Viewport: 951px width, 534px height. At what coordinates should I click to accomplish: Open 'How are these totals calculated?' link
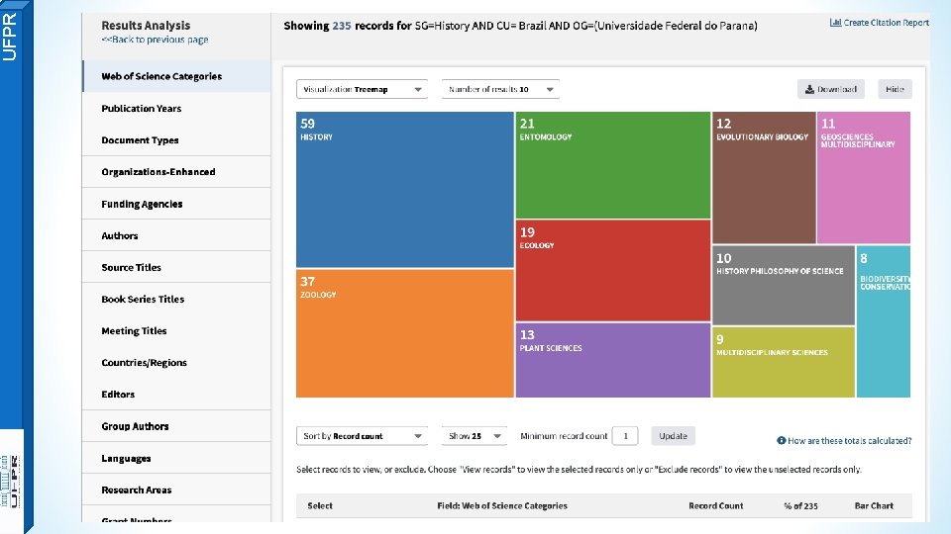850,441
